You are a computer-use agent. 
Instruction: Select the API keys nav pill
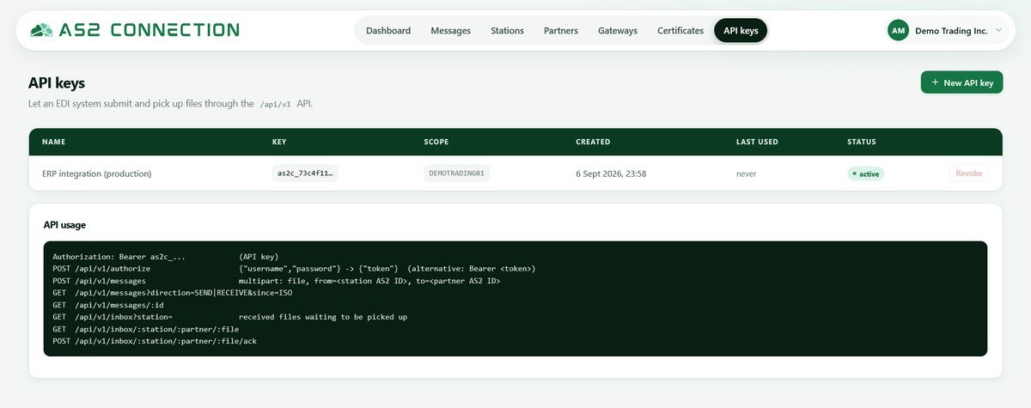pos(741,30)
